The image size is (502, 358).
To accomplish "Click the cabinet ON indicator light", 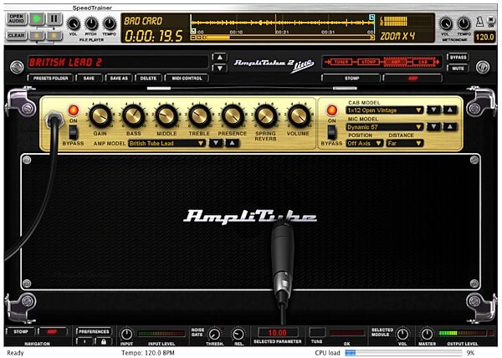I will coord(332,110).
